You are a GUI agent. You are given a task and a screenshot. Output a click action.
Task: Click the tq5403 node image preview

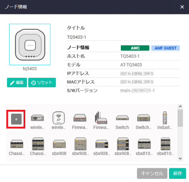click(30, 44)
